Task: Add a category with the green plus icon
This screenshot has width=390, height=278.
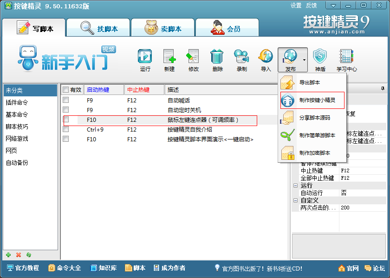Action: [8, 255]
